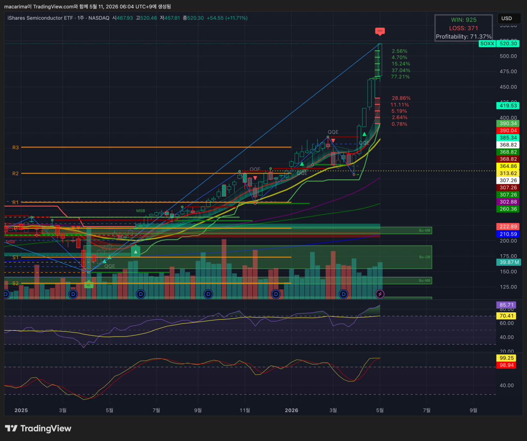Click the red 222.89 price axis label
The height and width of the screenshot is (441, 527).
pyautogui.click(x=508, y=227)
